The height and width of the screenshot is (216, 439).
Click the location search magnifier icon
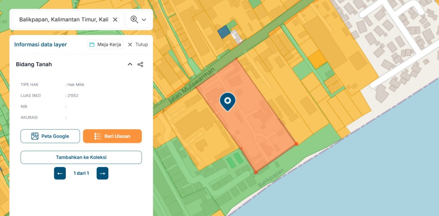[134, 20]
